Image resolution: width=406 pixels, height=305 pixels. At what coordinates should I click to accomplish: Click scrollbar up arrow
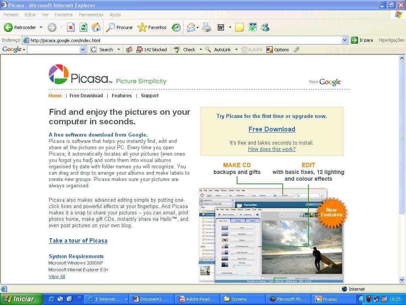(402, 58)
